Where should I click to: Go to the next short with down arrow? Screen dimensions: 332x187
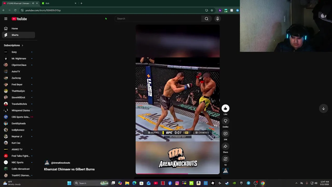[323, 109]
